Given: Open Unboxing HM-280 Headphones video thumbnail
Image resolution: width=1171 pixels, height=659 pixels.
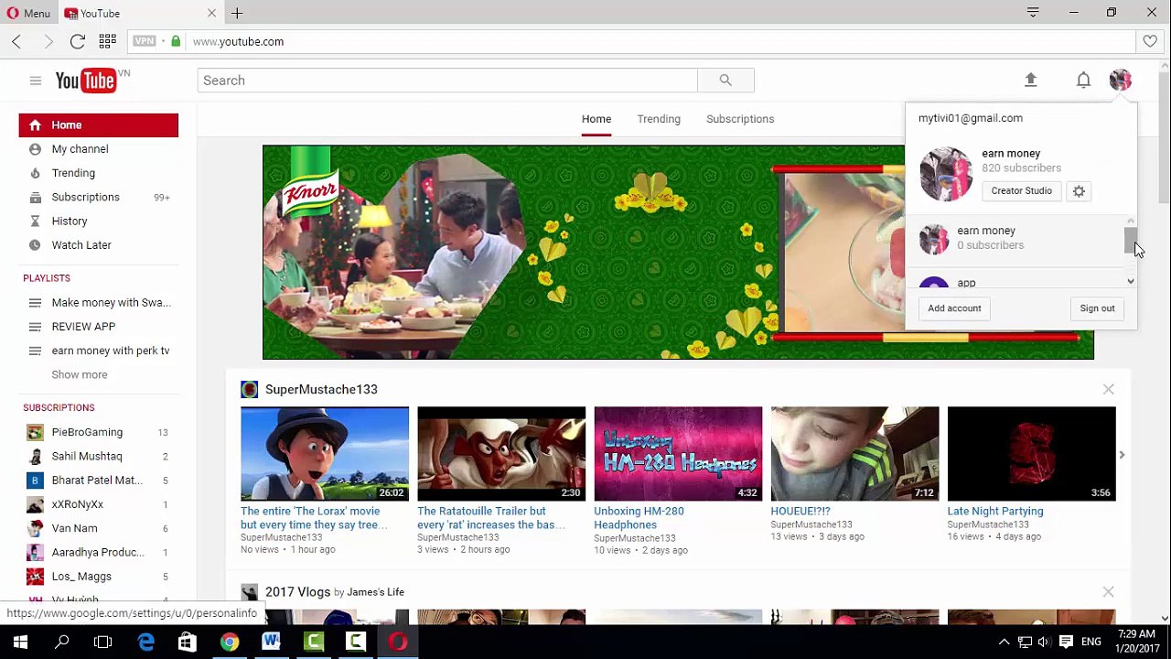Looking at the screenshot, I should pos(678,454).
